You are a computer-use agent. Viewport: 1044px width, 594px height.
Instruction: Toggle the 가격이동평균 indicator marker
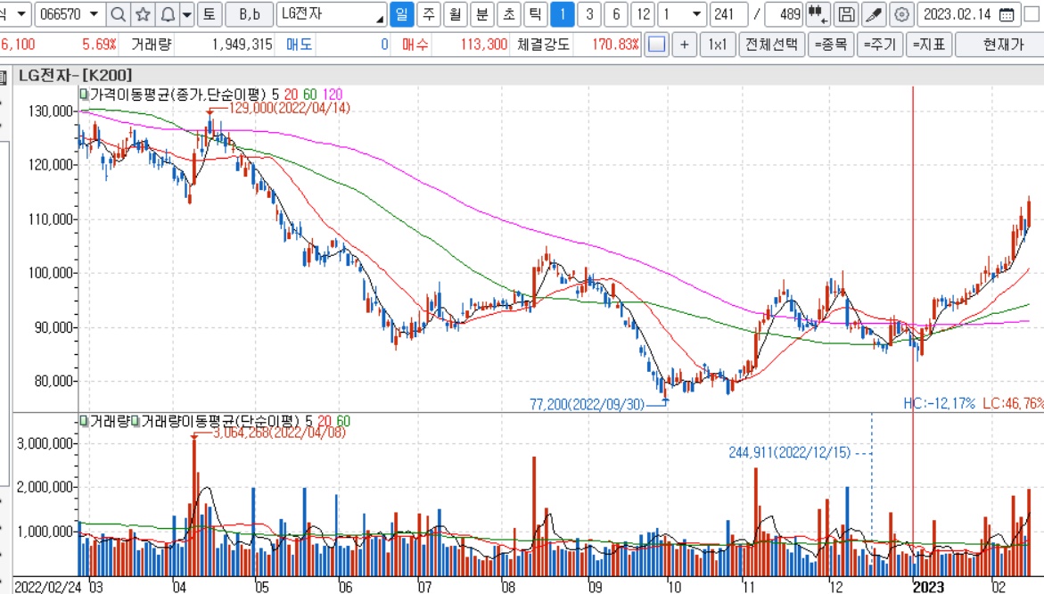84,95
